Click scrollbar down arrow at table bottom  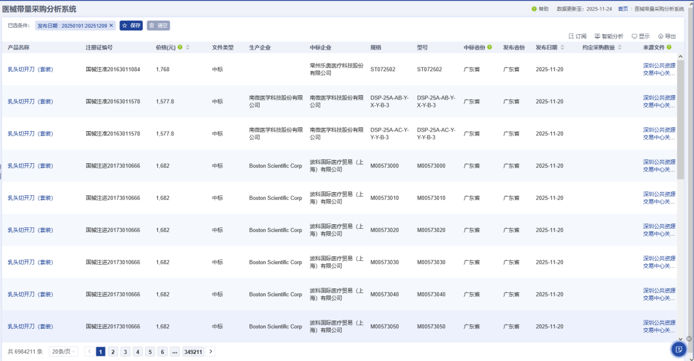681,339
